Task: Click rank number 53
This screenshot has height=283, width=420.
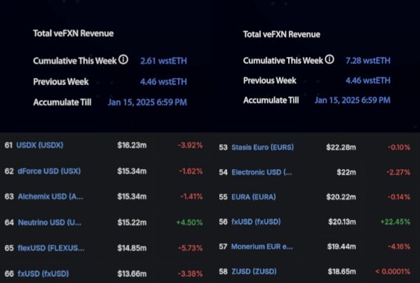Action: [223, 147]
